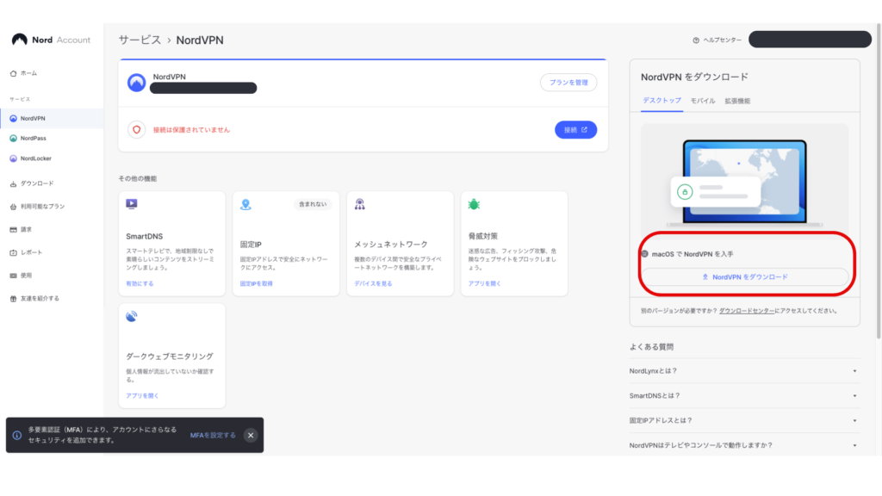Expand the SmartDNSとは？ question
Image resolution: width=882 pixels, height=496 pixels.
[743, 395]
